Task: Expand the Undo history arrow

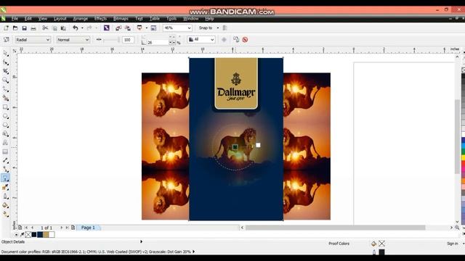Action: 82,28
